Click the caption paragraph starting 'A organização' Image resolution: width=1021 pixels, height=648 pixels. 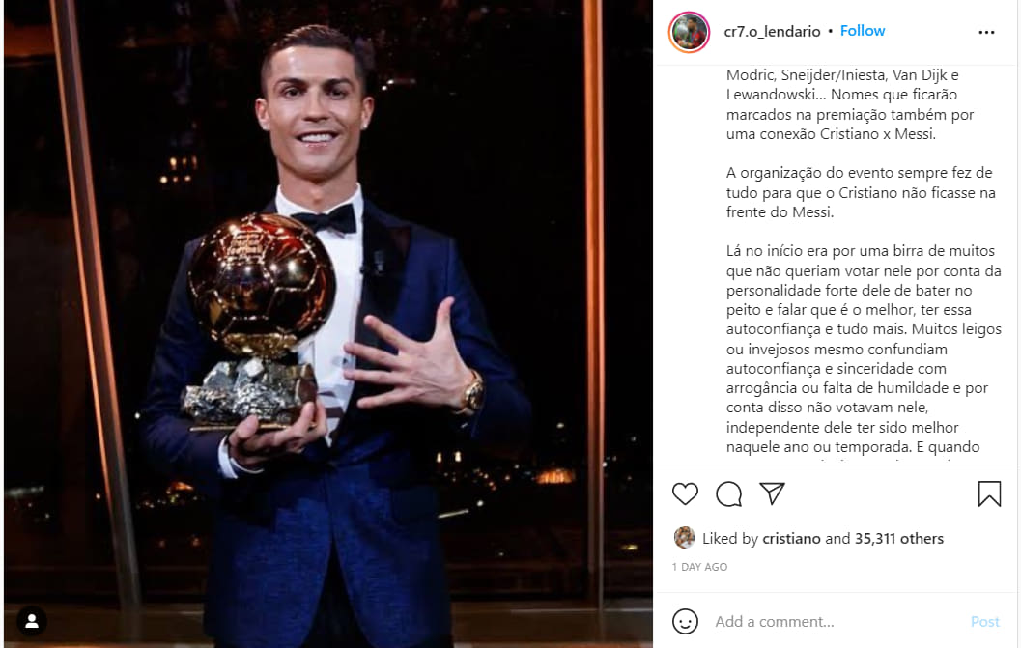click(x=860, y=192)
